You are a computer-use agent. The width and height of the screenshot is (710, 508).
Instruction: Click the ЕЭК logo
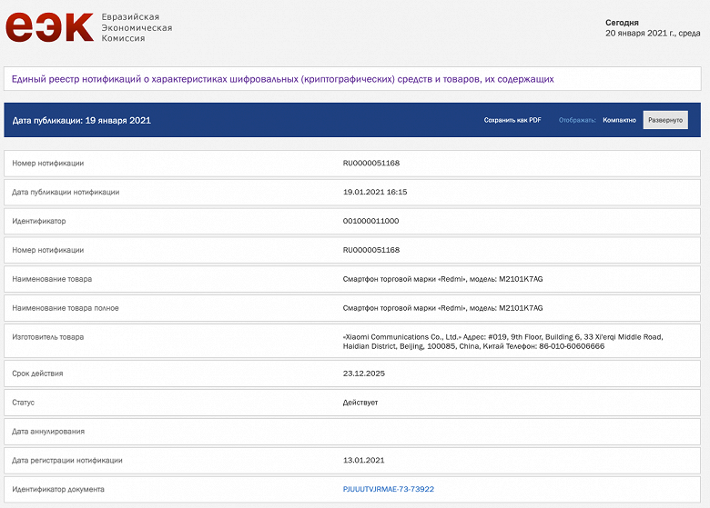49,26
